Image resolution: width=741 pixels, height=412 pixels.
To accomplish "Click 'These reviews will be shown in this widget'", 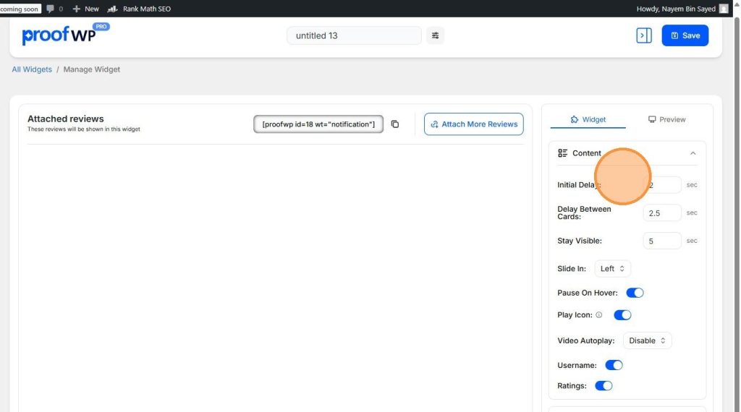I will click(84, 129).
